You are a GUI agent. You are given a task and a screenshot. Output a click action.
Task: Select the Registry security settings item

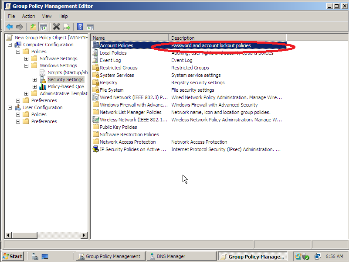109,82
